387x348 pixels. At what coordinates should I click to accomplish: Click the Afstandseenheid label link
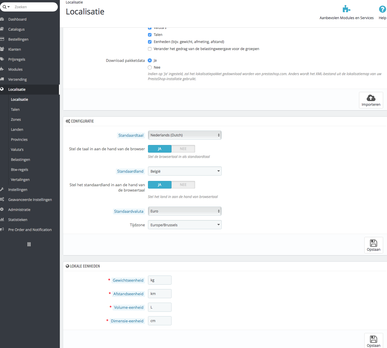(129, 294)
